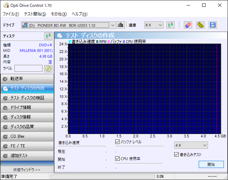Click the eject drive icon

coord(120,25)
